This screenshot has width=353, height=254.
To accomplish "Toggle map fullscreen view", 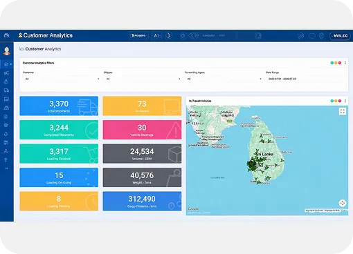I will point(343,111).
